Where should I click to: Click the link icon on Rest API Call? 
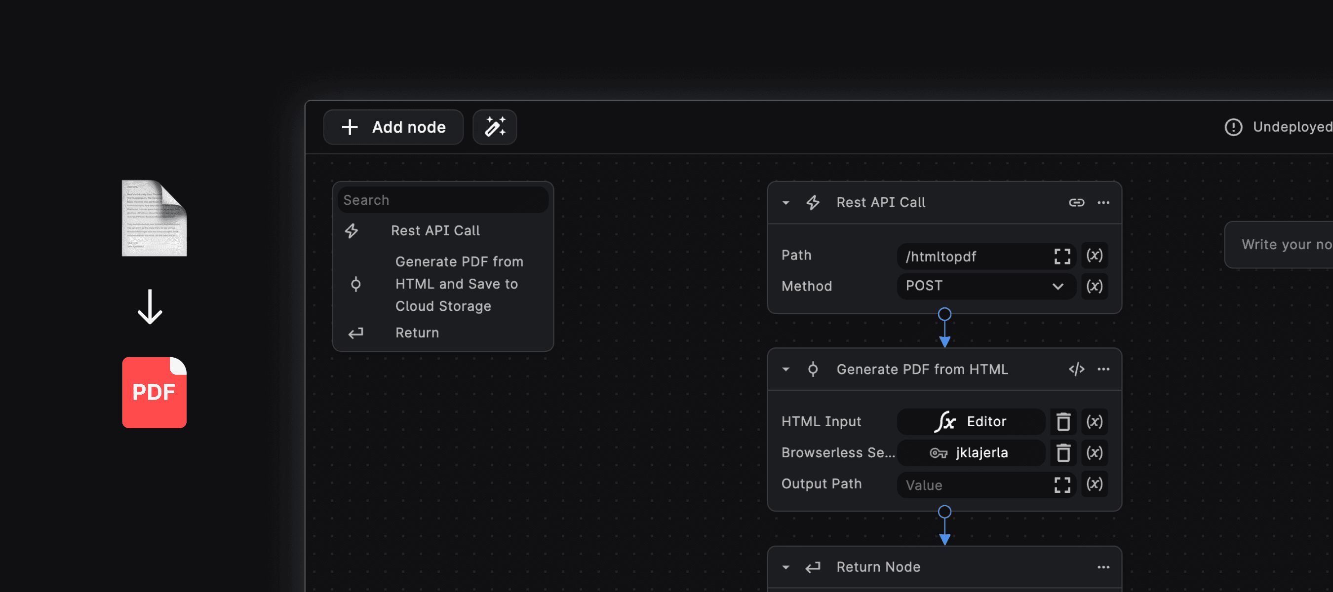click(x=1076, y=203)
